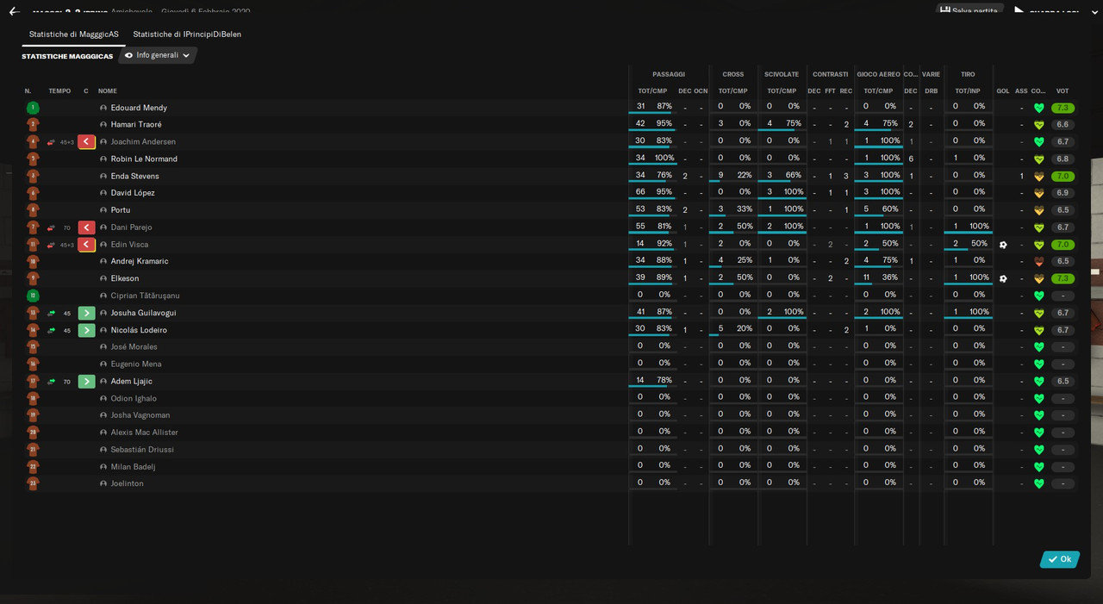Click the green chevron badge beside Josuha Guilavogui
The image size is (1103, 604).
pyautogui.click(x=86, y=313)
